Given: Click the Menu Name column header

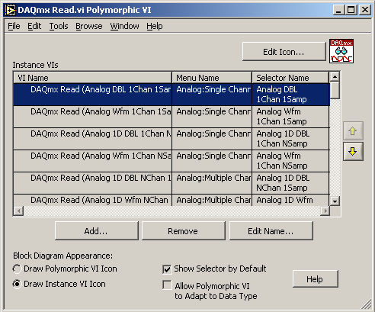Looking at the screenshot, I should click(212, 78).
